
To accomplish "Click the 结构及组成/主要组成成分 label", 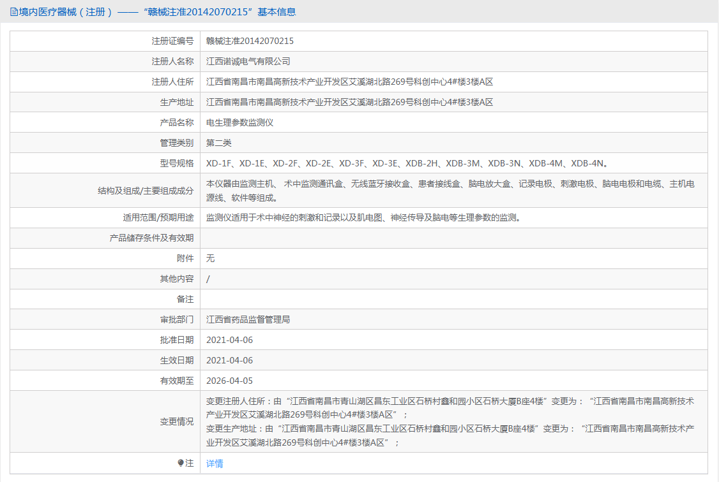I will pyautogui.click(x=146, y=191).
